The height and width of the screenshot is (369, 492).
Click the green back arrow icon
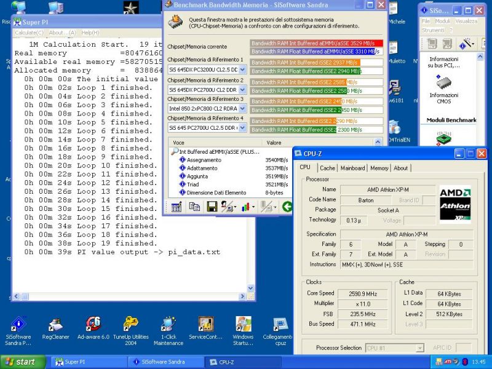(x=287, y=207)
